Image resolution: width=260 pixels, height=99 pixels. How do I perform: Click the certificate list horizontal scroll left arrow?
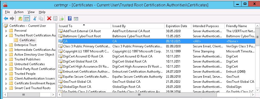tap(59, 94)
